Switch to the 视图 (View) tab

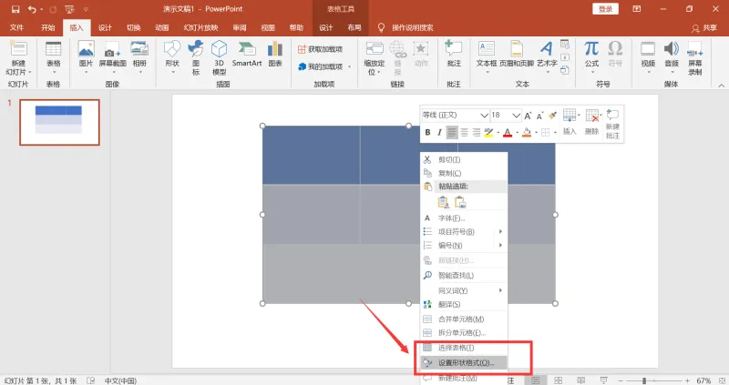[268, 28]
